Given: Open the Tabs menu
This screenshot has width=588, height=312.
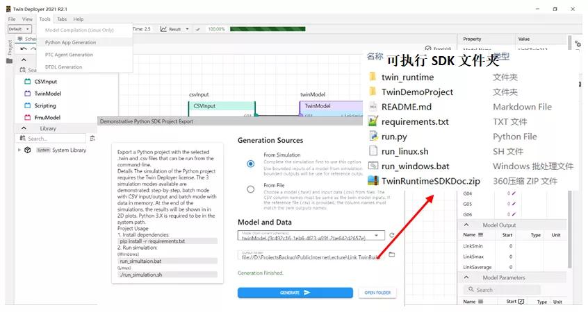Looking at the screenshot, I should coord(62,19).
